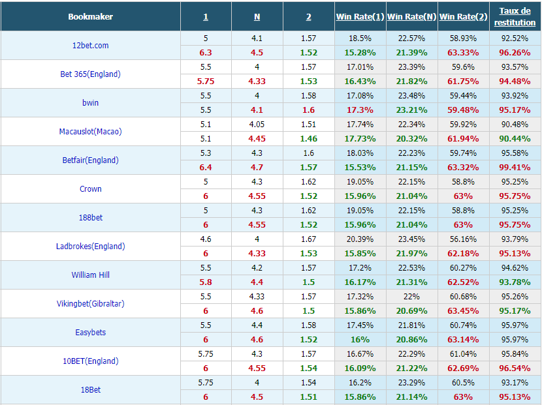Select Bet 365 red odds 5.75
Image resolution: width=542 pixels, height=405 pixels.
[206, 81]
